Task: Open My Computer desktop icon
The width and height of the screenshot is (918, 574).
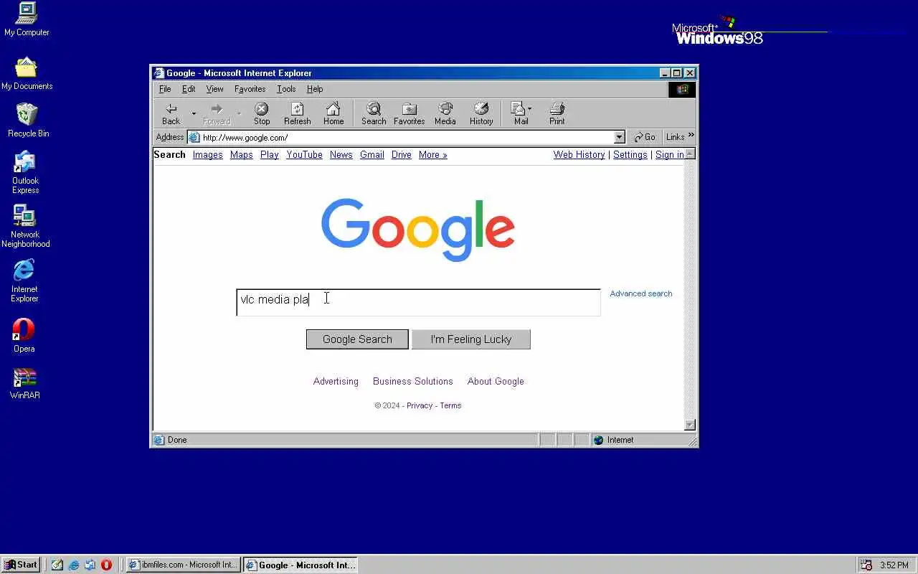Action: coord(27,19)
